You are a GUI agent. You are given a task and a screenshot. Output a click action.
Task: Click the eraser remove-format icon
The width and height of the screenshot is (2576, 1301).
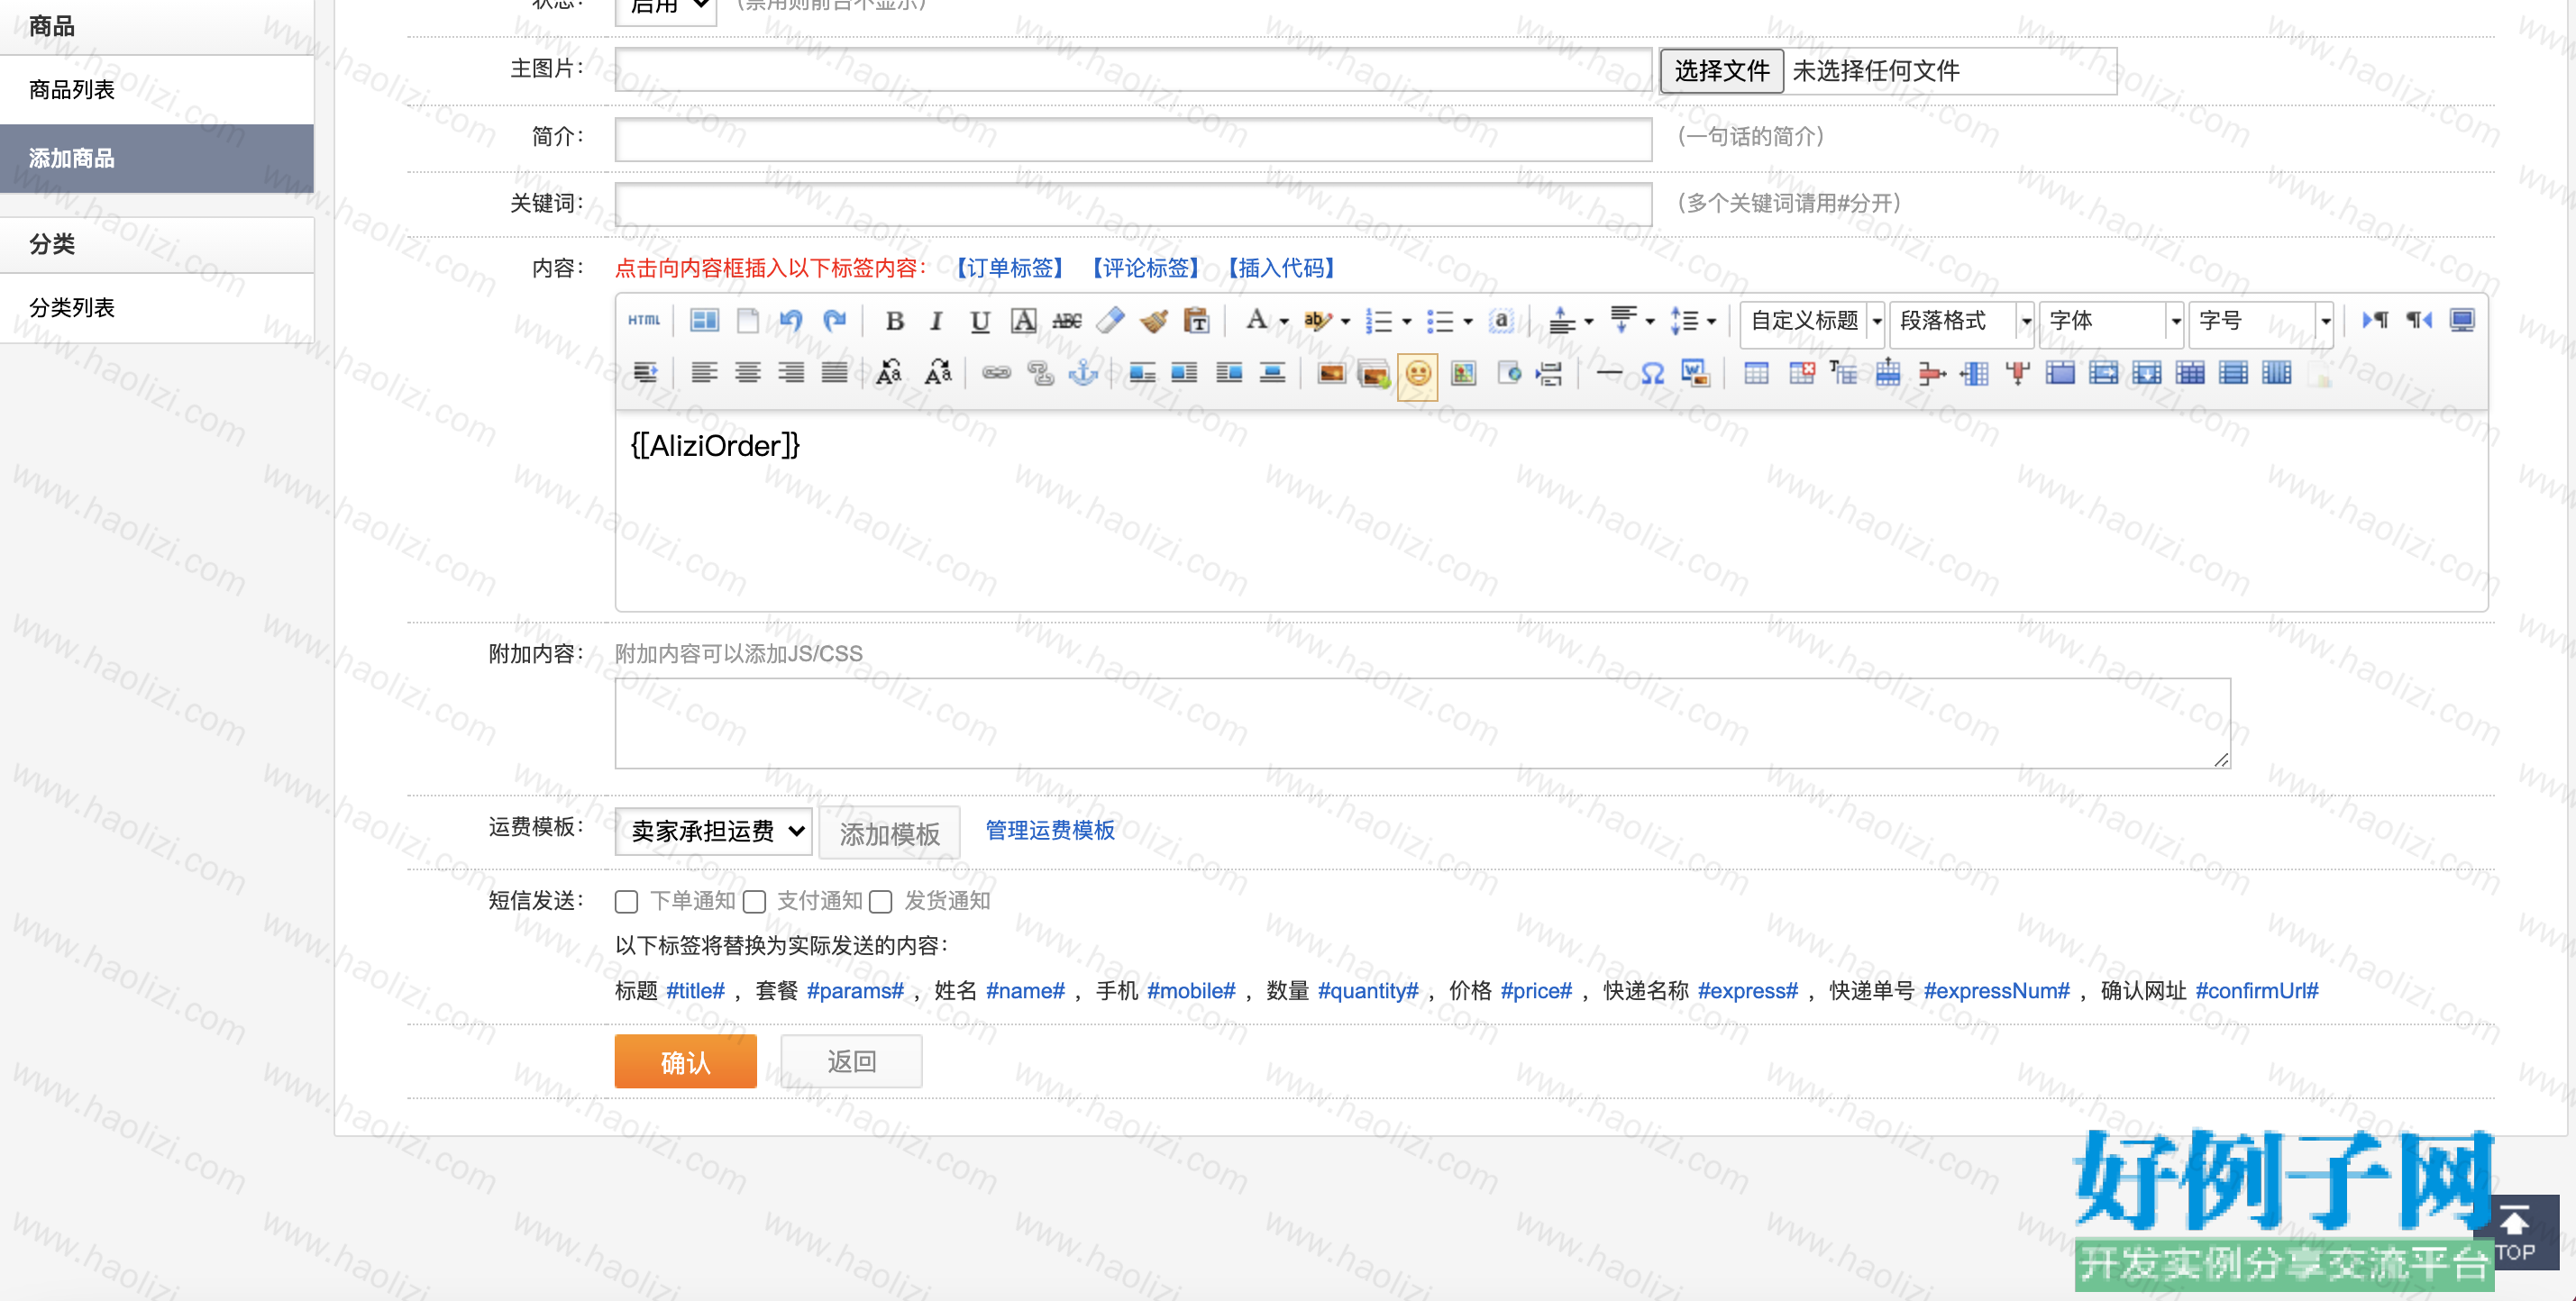pyautogui.click(x=1110, y=321)
